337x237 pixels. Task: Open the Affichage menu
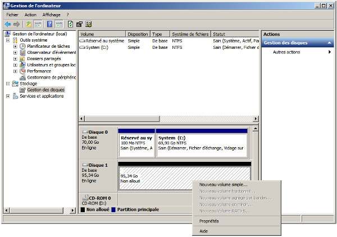(x=51, y=15)
